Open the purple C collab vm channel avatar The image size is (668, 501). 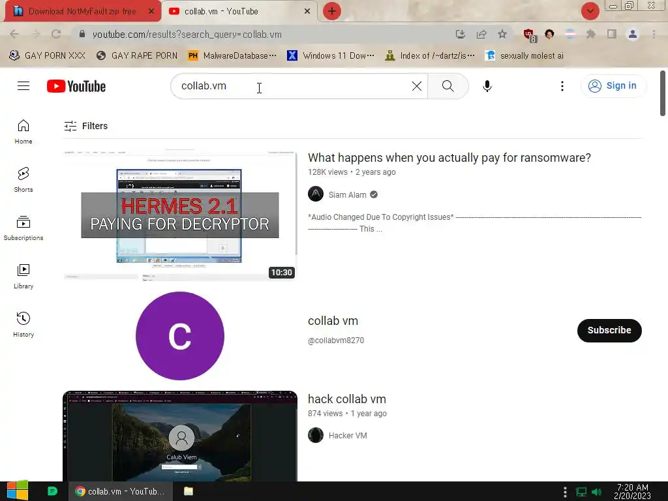point(180,336)
